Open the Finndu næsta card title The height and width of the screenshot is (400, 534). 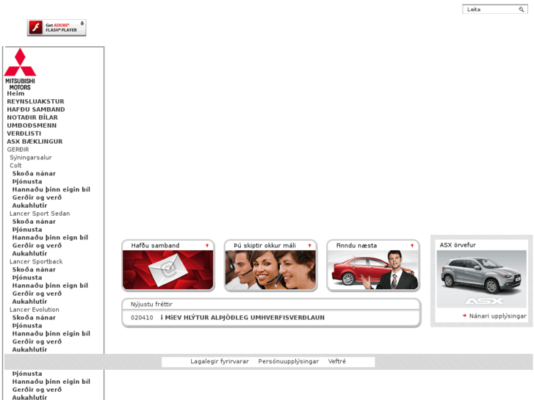[356, 245]
